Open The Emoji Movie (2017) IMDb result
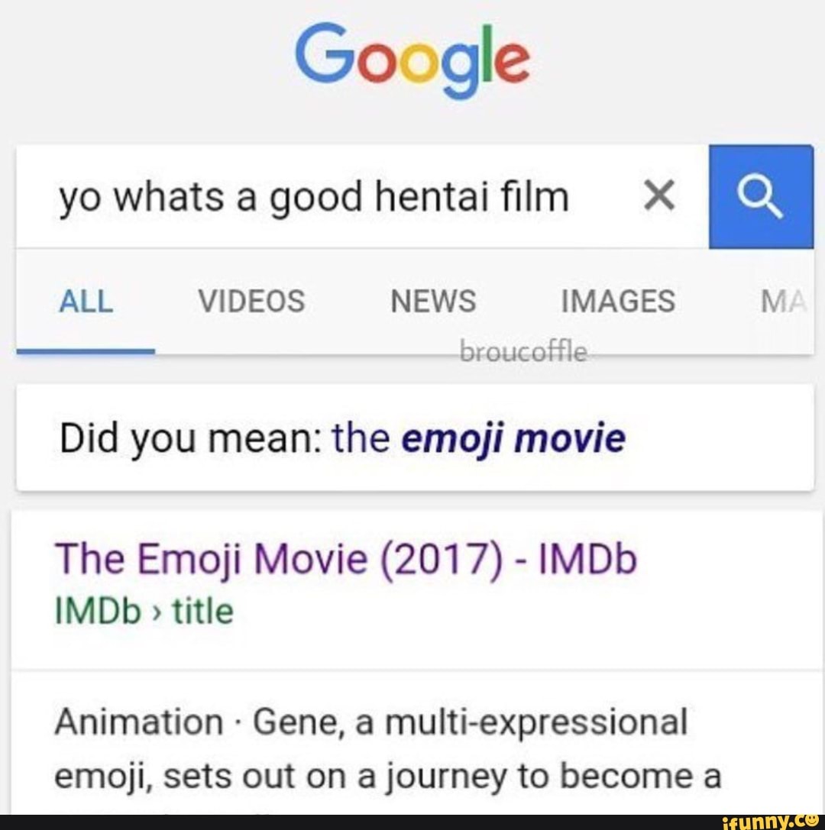The width and height of the screenshot is (825, 830). (x=345, y=561)
